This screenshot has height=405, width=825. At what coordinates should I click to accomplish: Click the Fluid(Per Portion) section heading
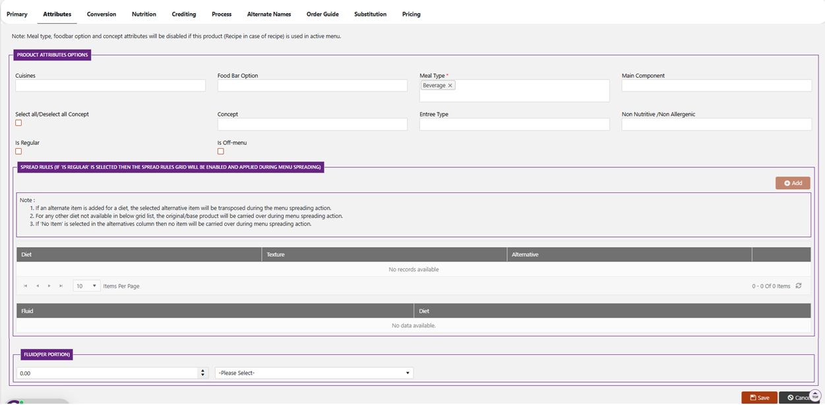pos(46,354)
